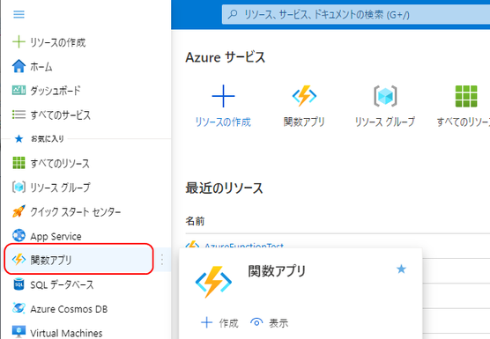
Task: Open the three-dot menu beside 関数アプリ
Action: click(162, 260)
